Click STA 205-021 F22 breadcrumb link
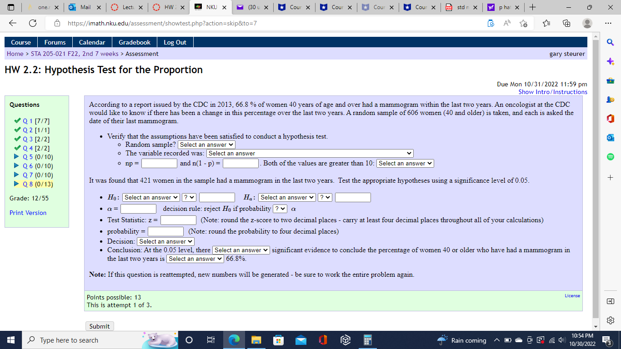Viewport: 621px width, 349px height. [x=75, y=54]
